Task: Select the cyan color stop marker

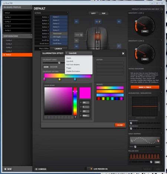Action: 75,79
